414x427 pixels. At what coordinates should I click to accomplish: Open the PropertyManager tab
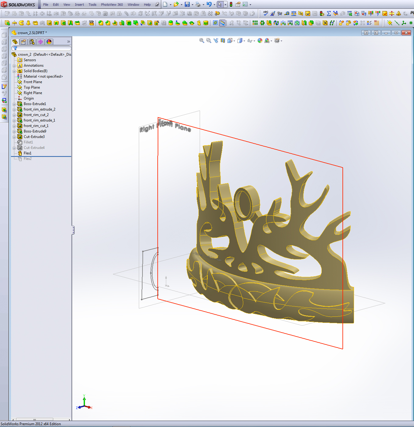point(23,42)
